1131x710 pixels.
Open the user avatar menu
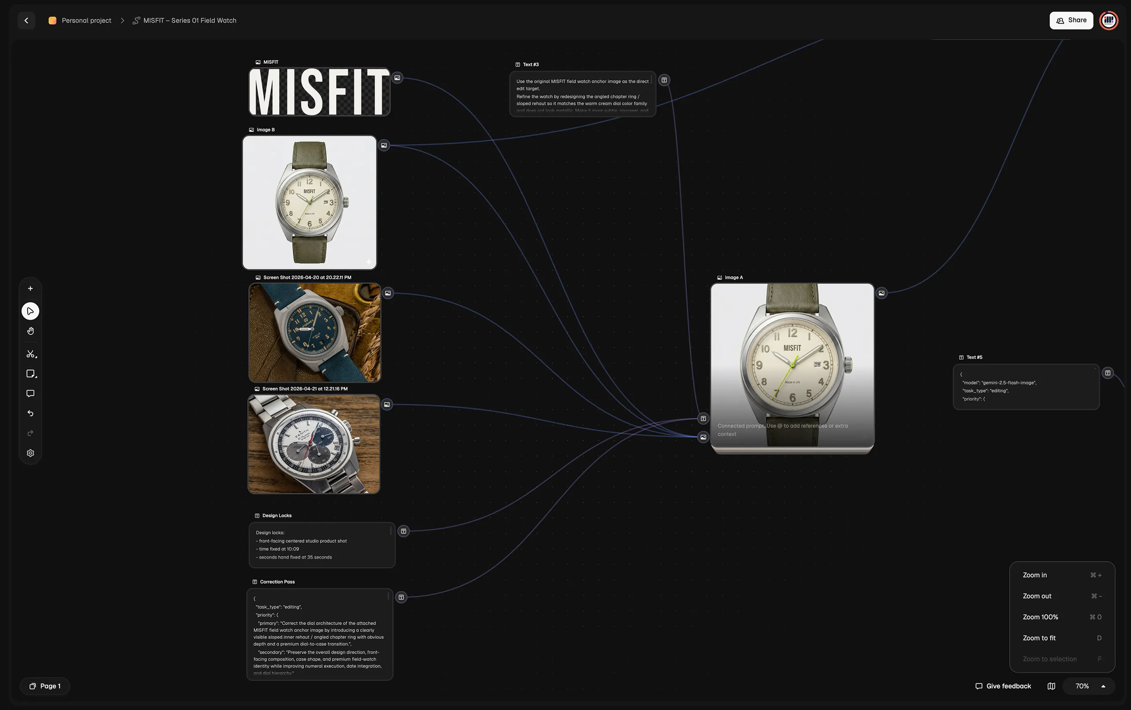(1109, 20)
